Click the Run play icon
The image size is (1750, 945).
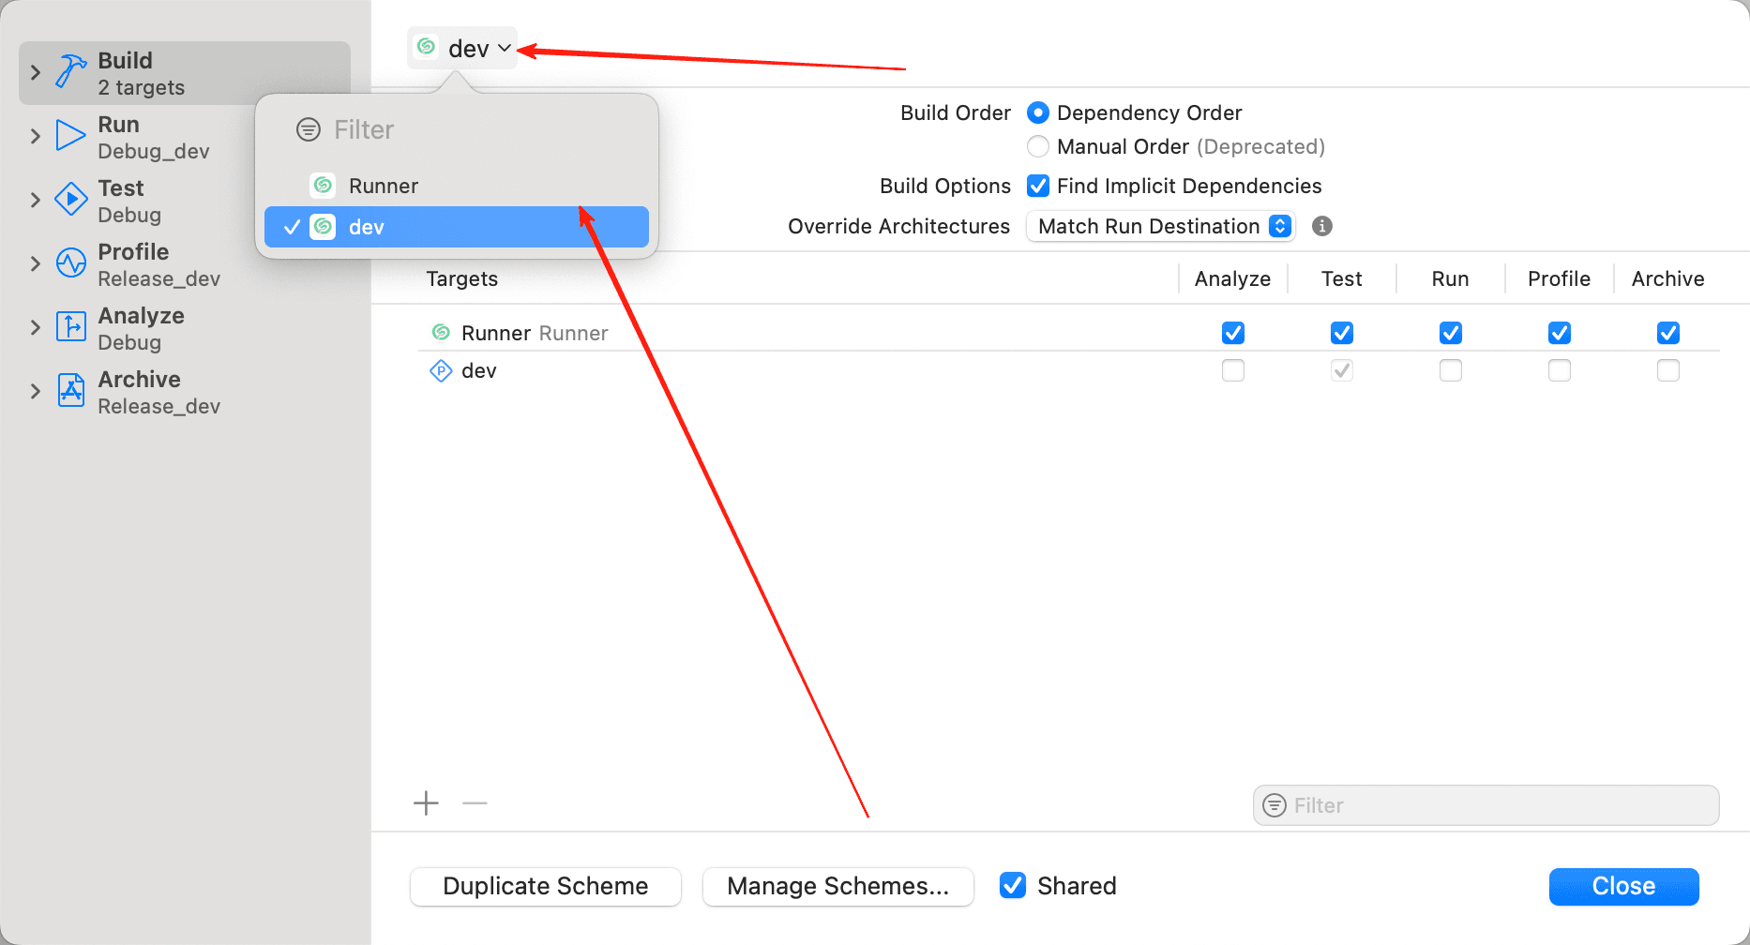click(70, 136)
